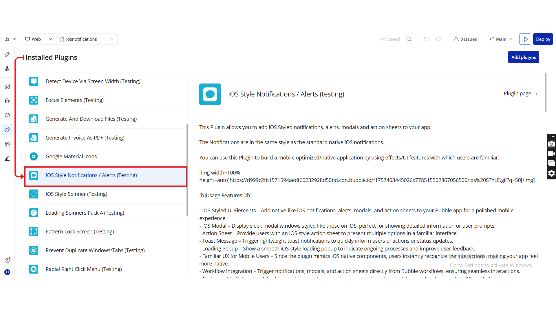Select Google Material Icons plugin
The image size is (556, 312).
(71, 157)
